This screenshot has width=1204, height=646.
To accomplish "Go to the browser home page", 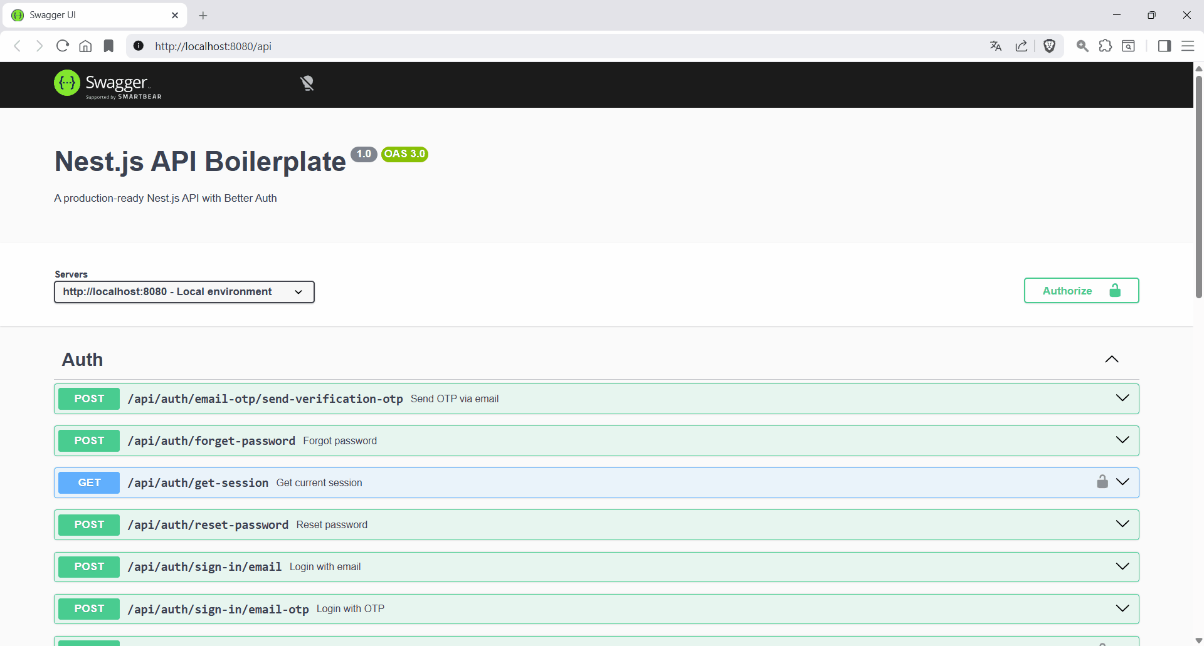I will (x=85, y=46).
